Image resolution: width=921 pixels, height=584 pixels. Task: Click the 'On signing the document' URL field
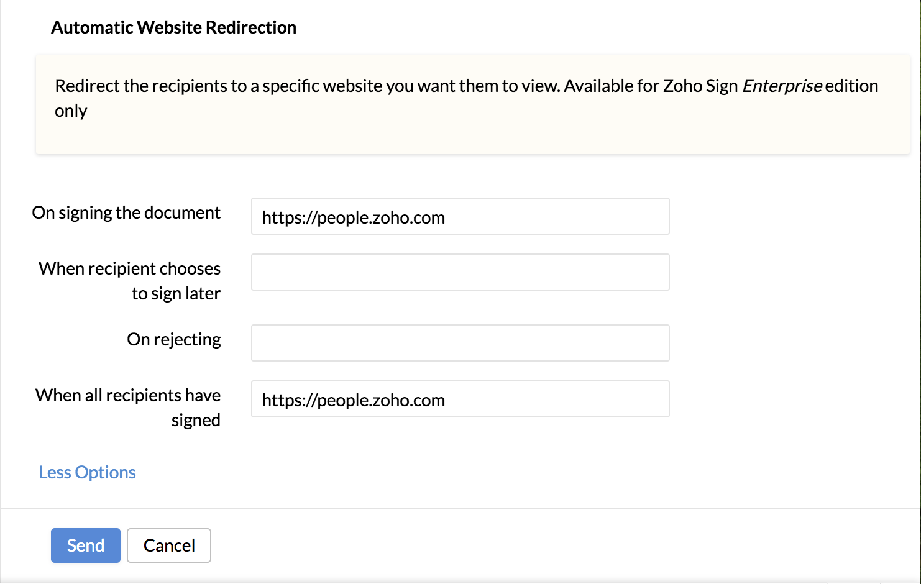460,216
